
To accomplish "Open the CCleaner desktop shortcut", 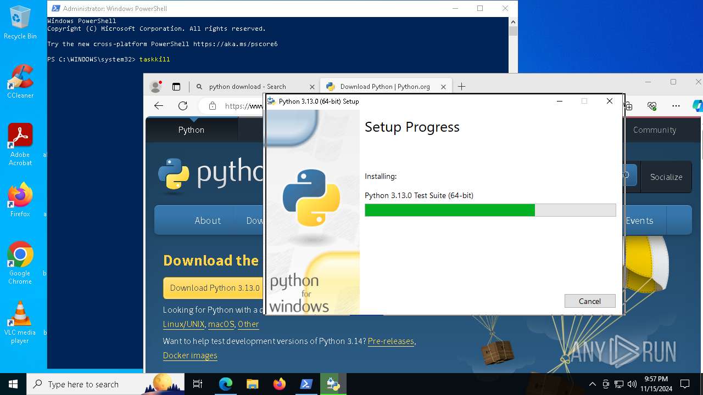I will pyautogui.click(x=20, y=82).
